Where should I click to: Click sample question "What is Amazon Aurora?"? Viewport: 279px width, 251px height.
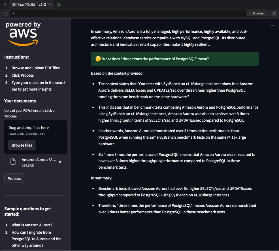[x=32, y=225]
